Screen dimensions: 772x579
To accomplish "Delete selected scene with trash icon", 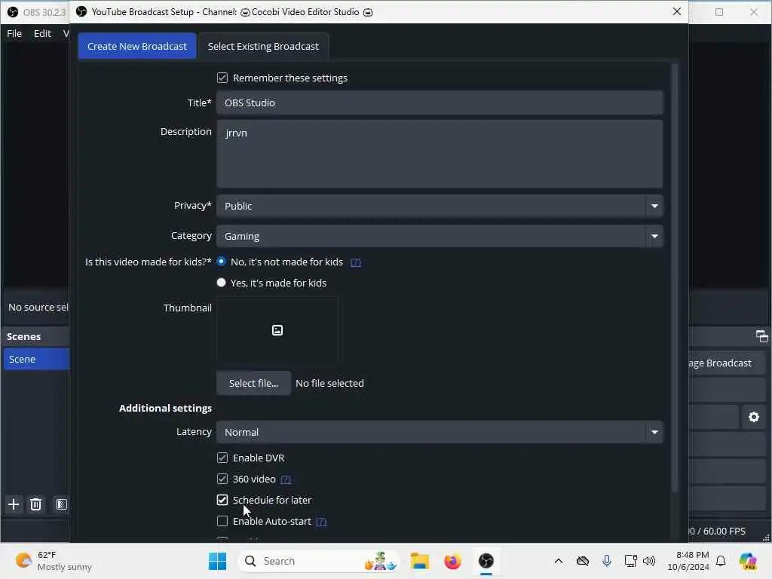I will click(x=35, y=504).
